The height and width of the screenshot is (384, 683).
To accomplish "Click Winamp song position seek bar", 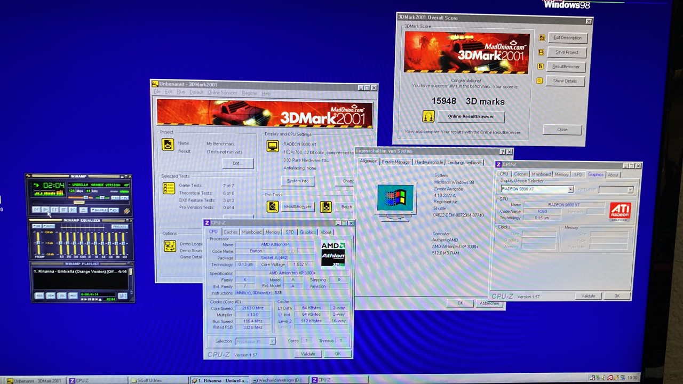I will click(x=81, y=203).
